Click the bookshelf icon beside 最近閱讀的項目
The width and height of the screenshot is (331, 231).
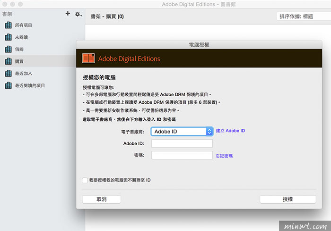(8, 85)
